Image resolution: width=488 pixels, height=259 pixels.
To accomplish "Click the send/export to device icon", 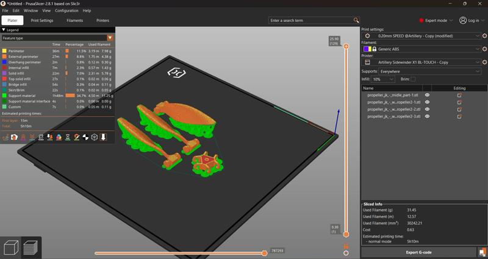I will click(482, 252).
